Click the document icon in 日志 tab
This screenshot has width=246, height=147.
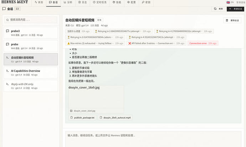(x=80, y=2)
